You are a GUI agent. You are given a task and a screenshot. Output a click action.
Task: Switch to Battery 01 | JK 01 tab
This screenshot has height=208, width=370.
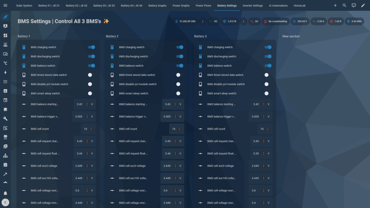[49, 6]
